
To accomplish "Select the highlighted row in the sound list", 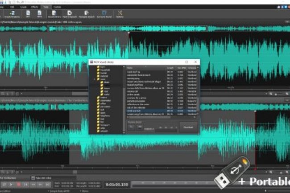I will point(161,111).
